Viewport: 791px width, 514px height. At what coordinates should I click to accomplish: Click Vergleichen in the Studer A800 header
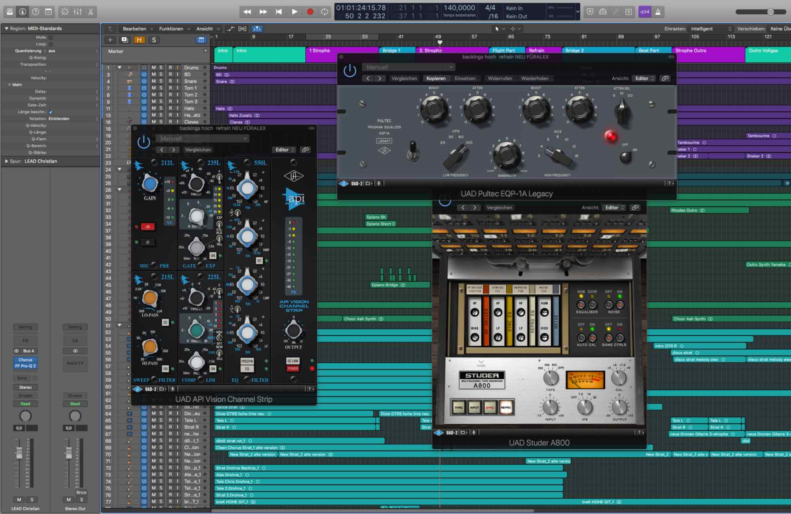[500, 207]
